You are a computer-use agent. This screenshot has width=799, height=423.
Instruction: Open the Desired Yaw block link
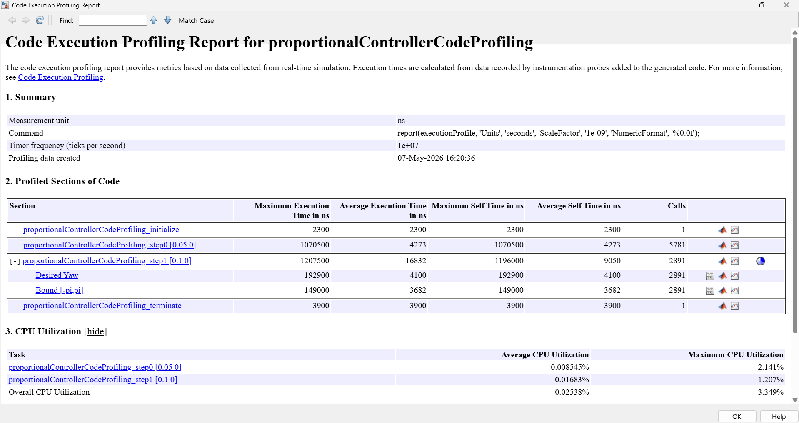click(57, 275)
